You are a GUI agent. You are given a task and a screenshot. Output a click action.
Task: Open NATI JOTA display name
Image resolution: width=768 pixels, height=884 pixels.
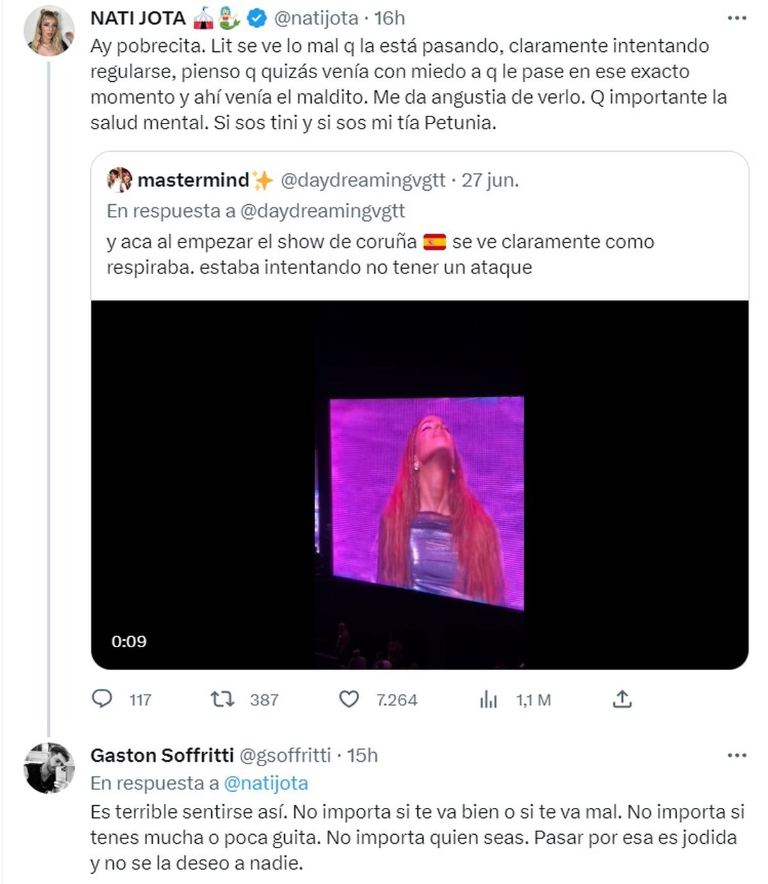click(x=138, y=19)
